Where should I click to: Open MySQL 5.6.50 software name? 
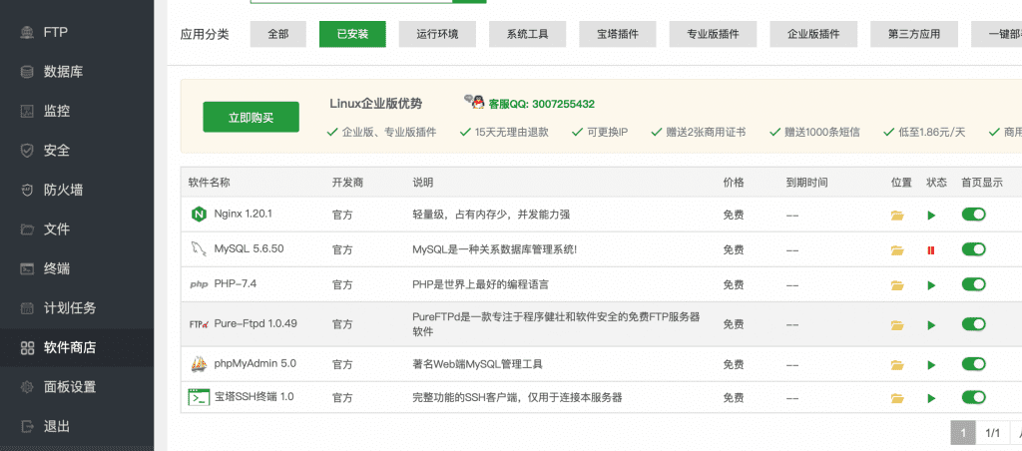(249, 249)
